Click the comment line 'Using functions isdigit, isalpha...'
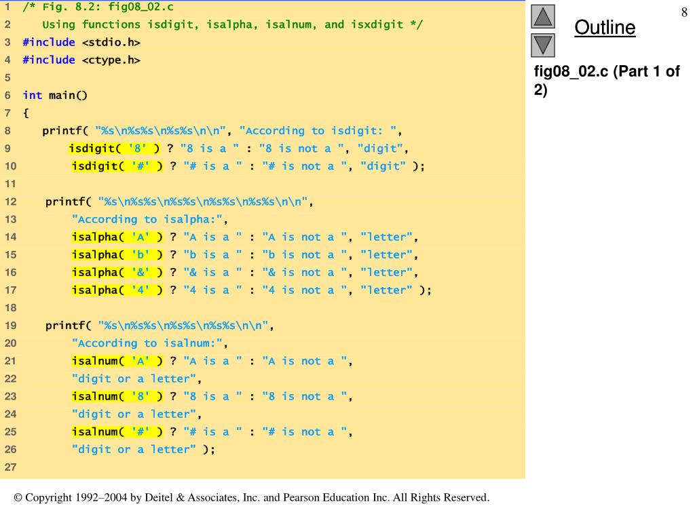 click(232, 24)
